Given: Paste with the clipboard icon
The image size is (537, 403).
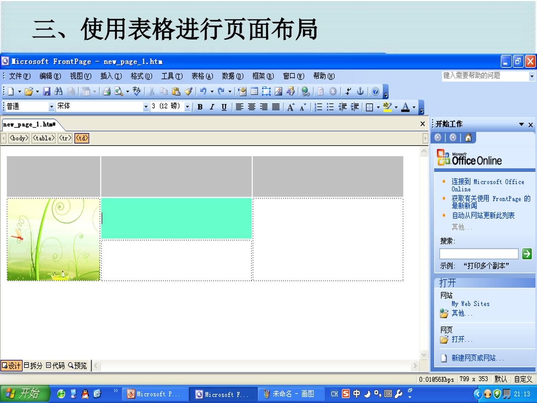Looking at the screenshot, I should pos(176,91).
